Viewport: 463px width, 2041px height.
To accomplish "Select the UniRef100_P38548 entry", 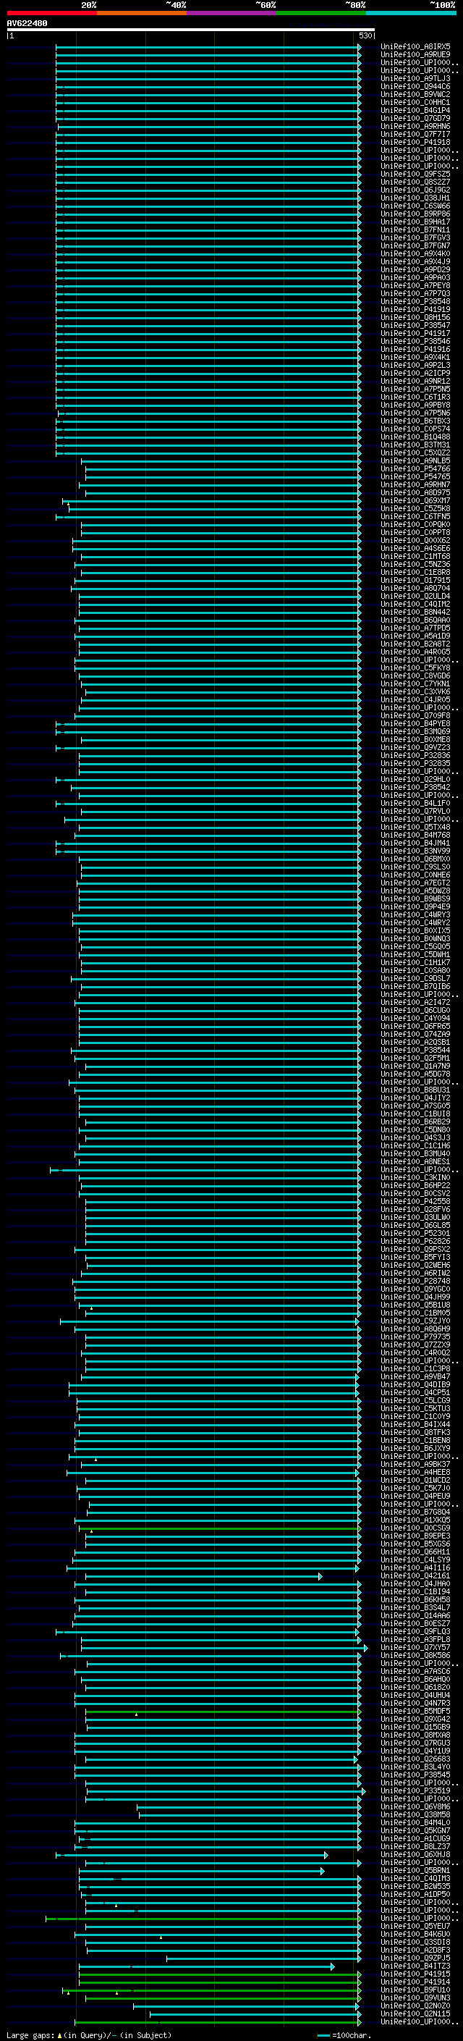I will coord(415,301).
